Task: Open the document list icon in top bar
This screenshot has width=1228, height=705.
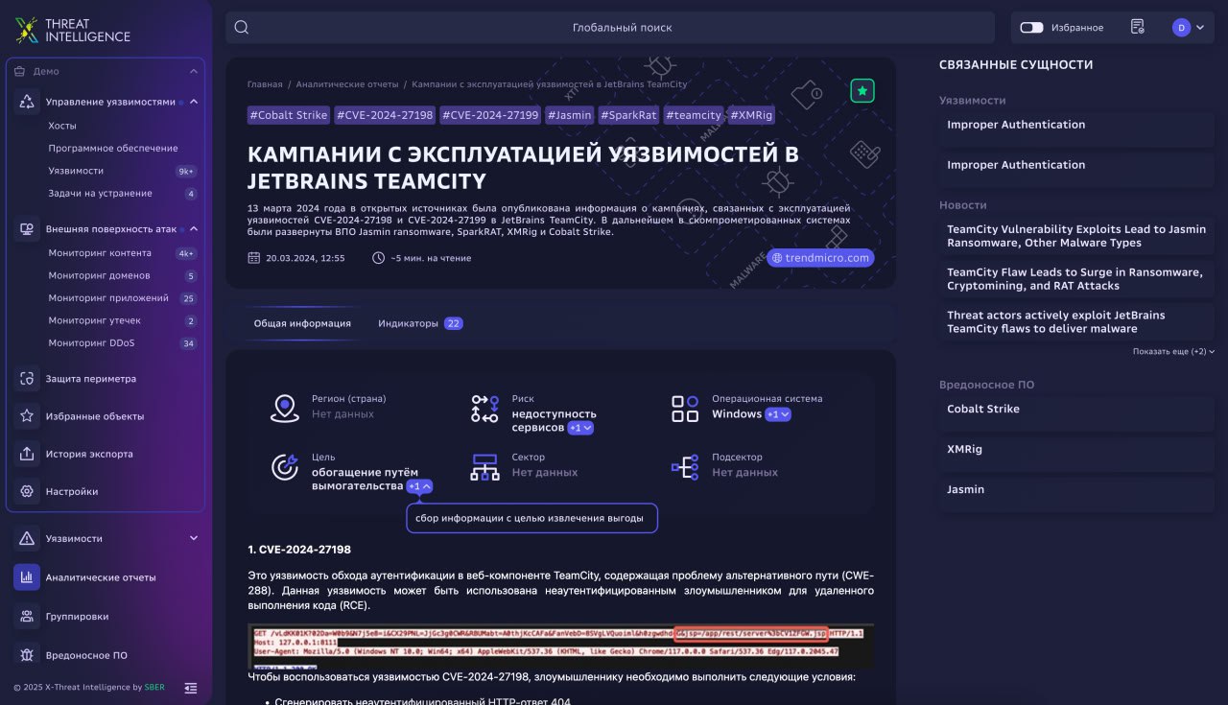Action: (1137, 28)
